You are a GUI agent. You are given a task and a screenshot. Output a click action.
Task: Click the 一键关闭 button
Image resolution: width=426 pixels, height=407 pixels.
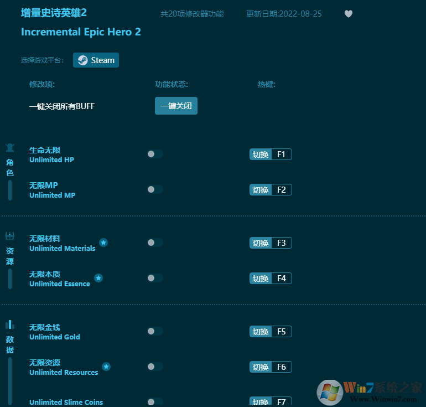click(176, 106)
